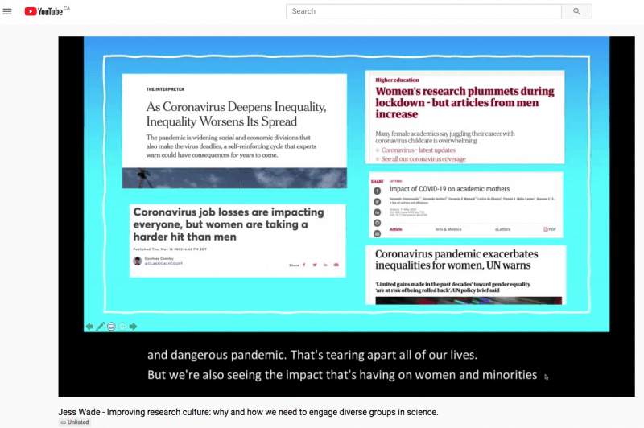Click the slide subtitles icon button
Image resolution: width=644 pixels, height=428 pixels.
coord(111,326)
